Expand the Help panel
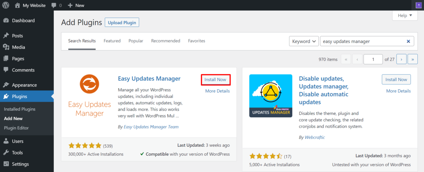 tap(404, 15)
